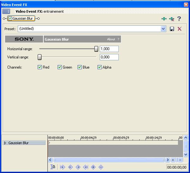Save preset using the floppy disk icon
The width and height of the screenshot is (190, 173).
tap(172, 29)
